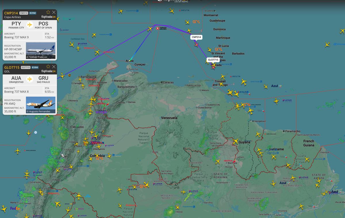
Task: Select the GLO7715 flight label on the map
Action: point(213,60)
